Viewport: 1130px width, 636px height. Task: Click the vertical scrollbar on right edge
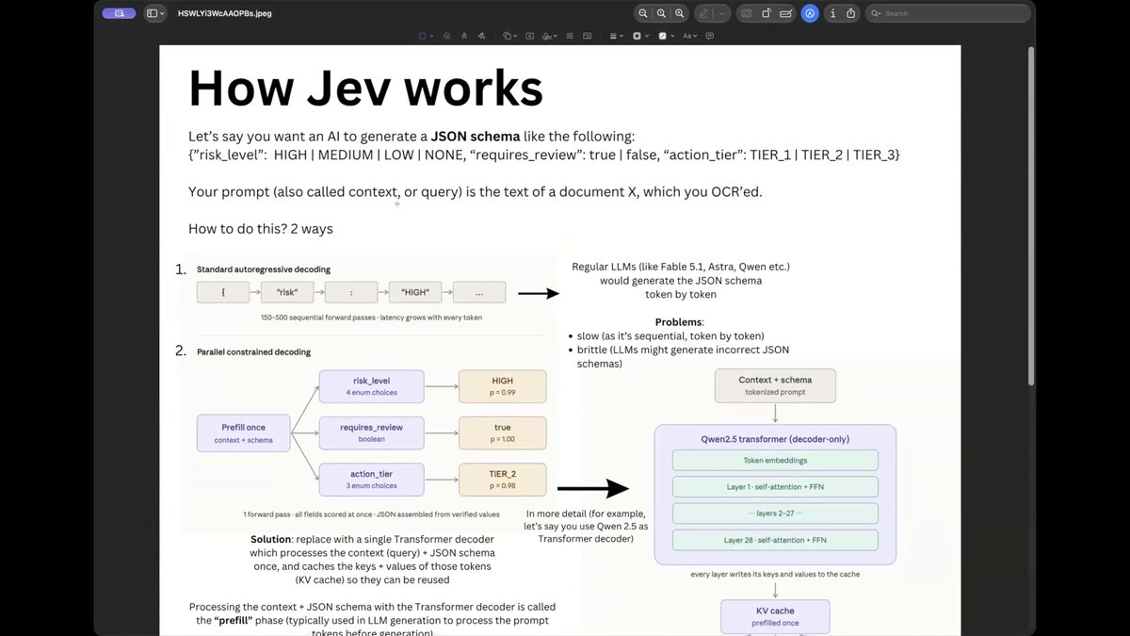point(1030,215)
